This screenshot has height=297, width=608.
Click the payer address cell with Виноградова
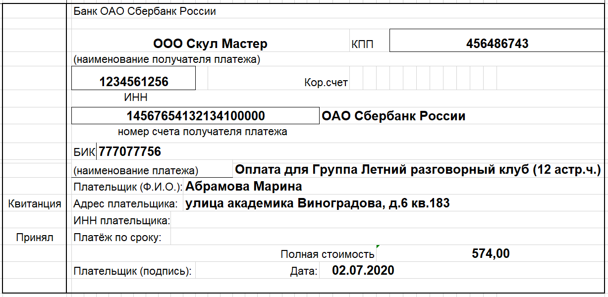pyautogui.click(x=318, y=203)
